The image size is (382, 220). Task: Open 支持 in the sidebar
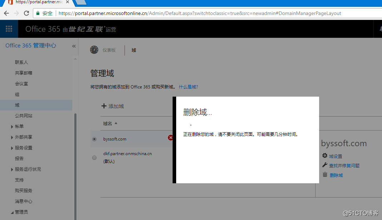tap(19, 180)
